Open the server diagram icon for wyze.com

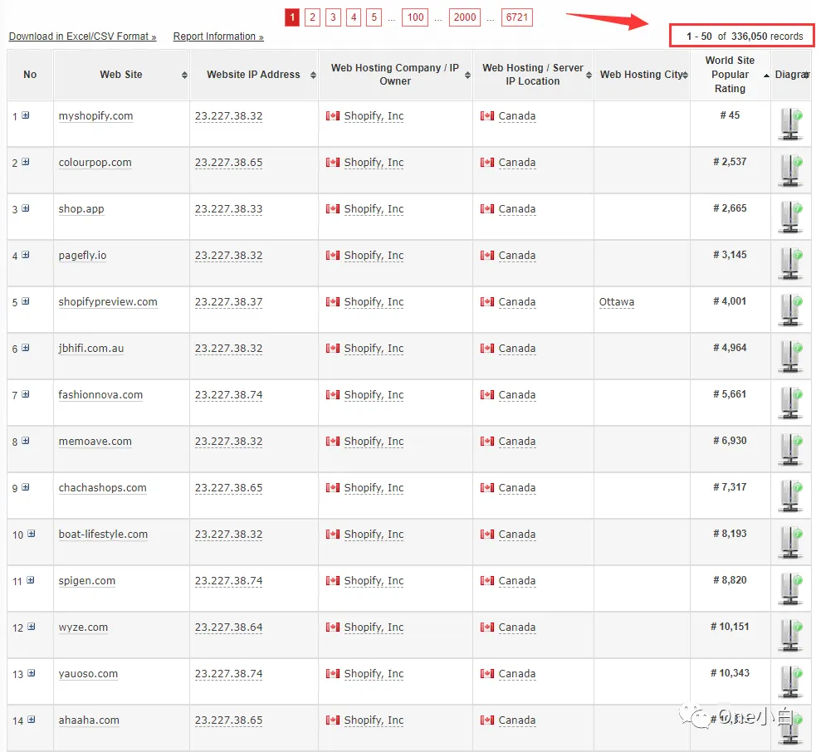click(x=790, y=635)
